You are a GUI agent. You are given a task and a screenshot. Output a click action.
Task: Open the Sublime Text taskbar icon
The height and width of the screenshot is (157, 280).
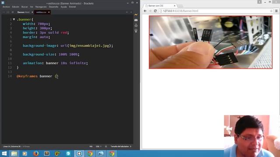pyautogui.click(x=47, y=154)
